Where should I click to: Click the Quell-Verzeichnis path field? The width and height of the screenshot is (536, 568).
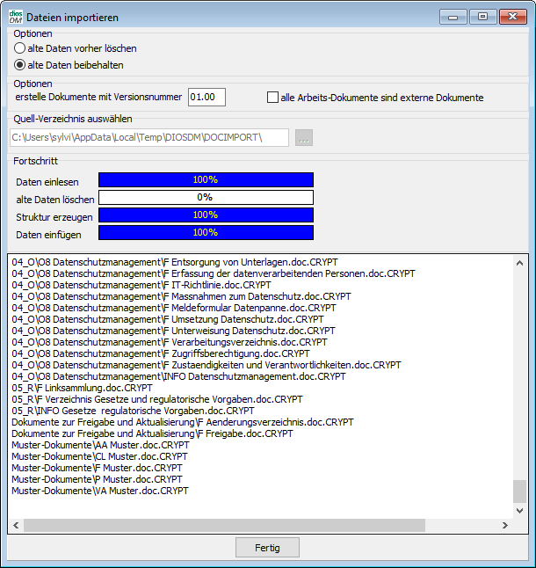(x=148, y=137)
